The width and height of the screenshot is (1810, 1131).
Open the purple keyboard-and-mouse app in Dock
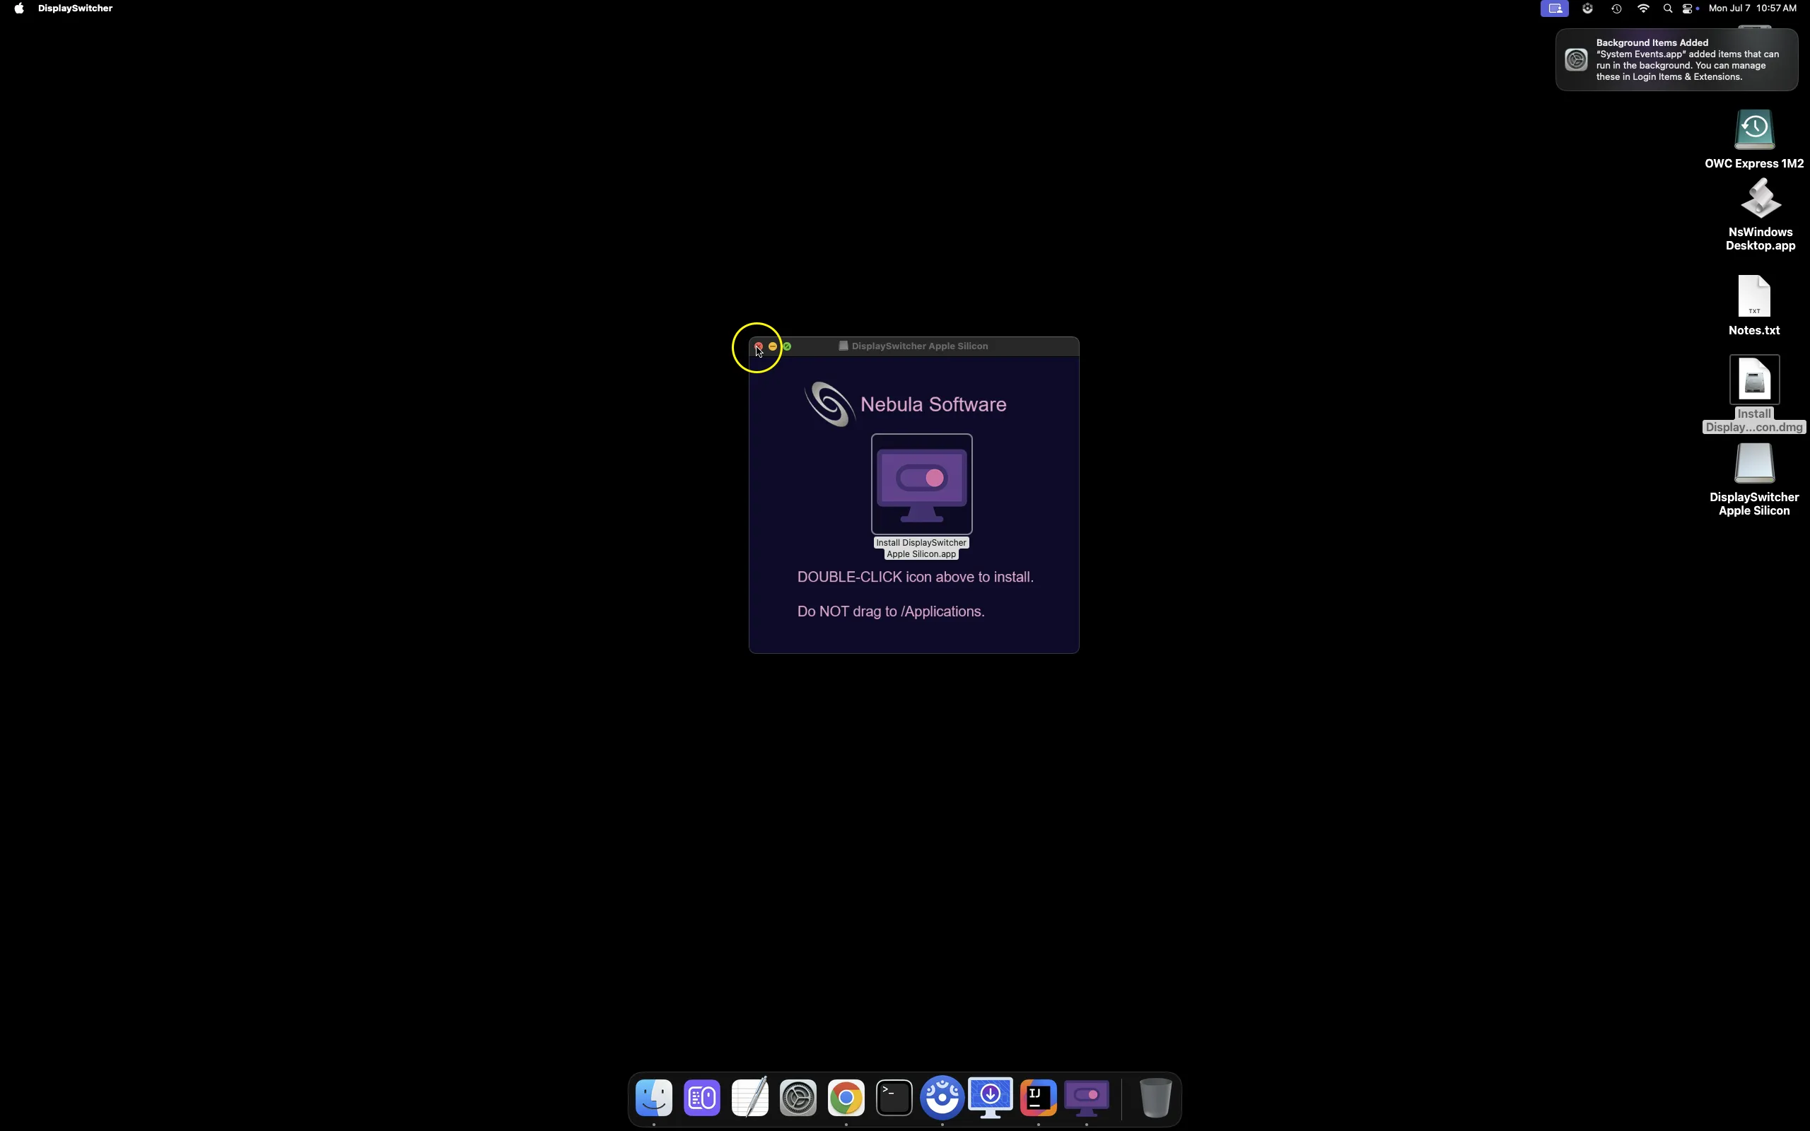pyautogui.click(x=701, y=1098)
